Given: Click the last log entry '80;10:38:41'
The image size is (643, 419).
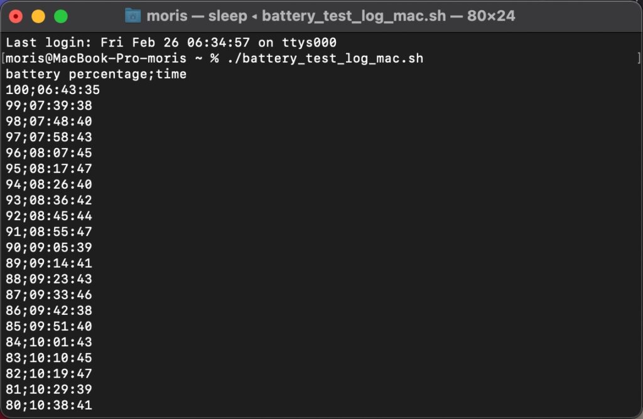Looking at the screenshot, I should tap(49, 405).
